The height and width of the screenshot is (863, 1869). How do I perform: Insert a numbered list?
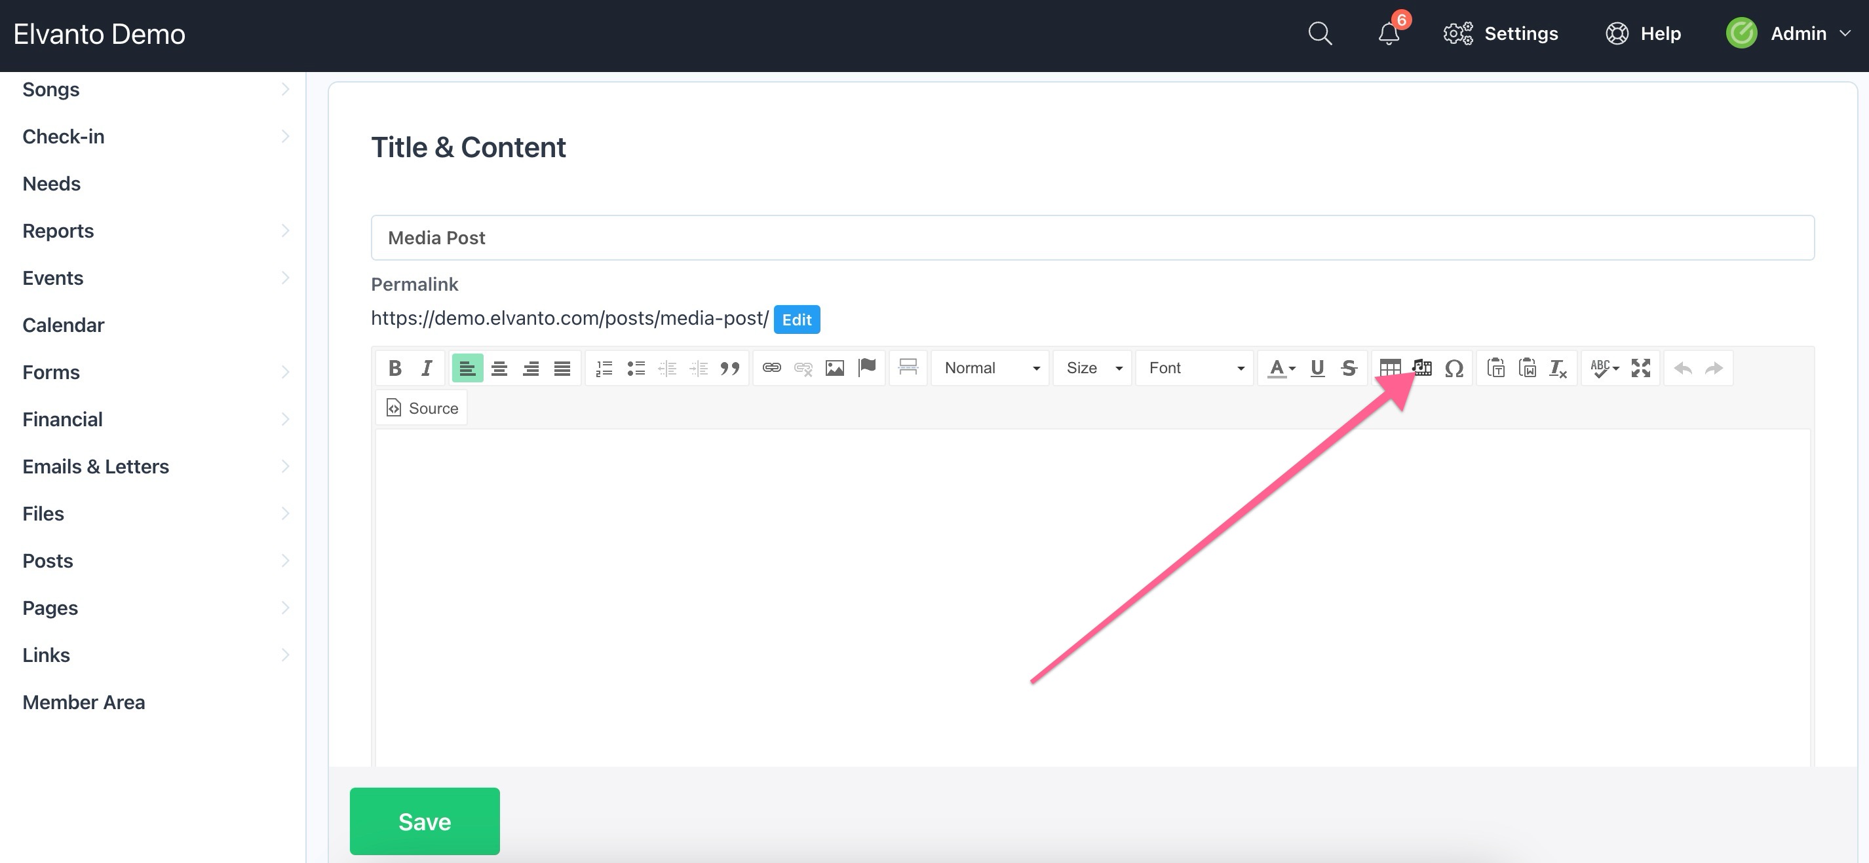pyautogui.click(x=604, y=368)
